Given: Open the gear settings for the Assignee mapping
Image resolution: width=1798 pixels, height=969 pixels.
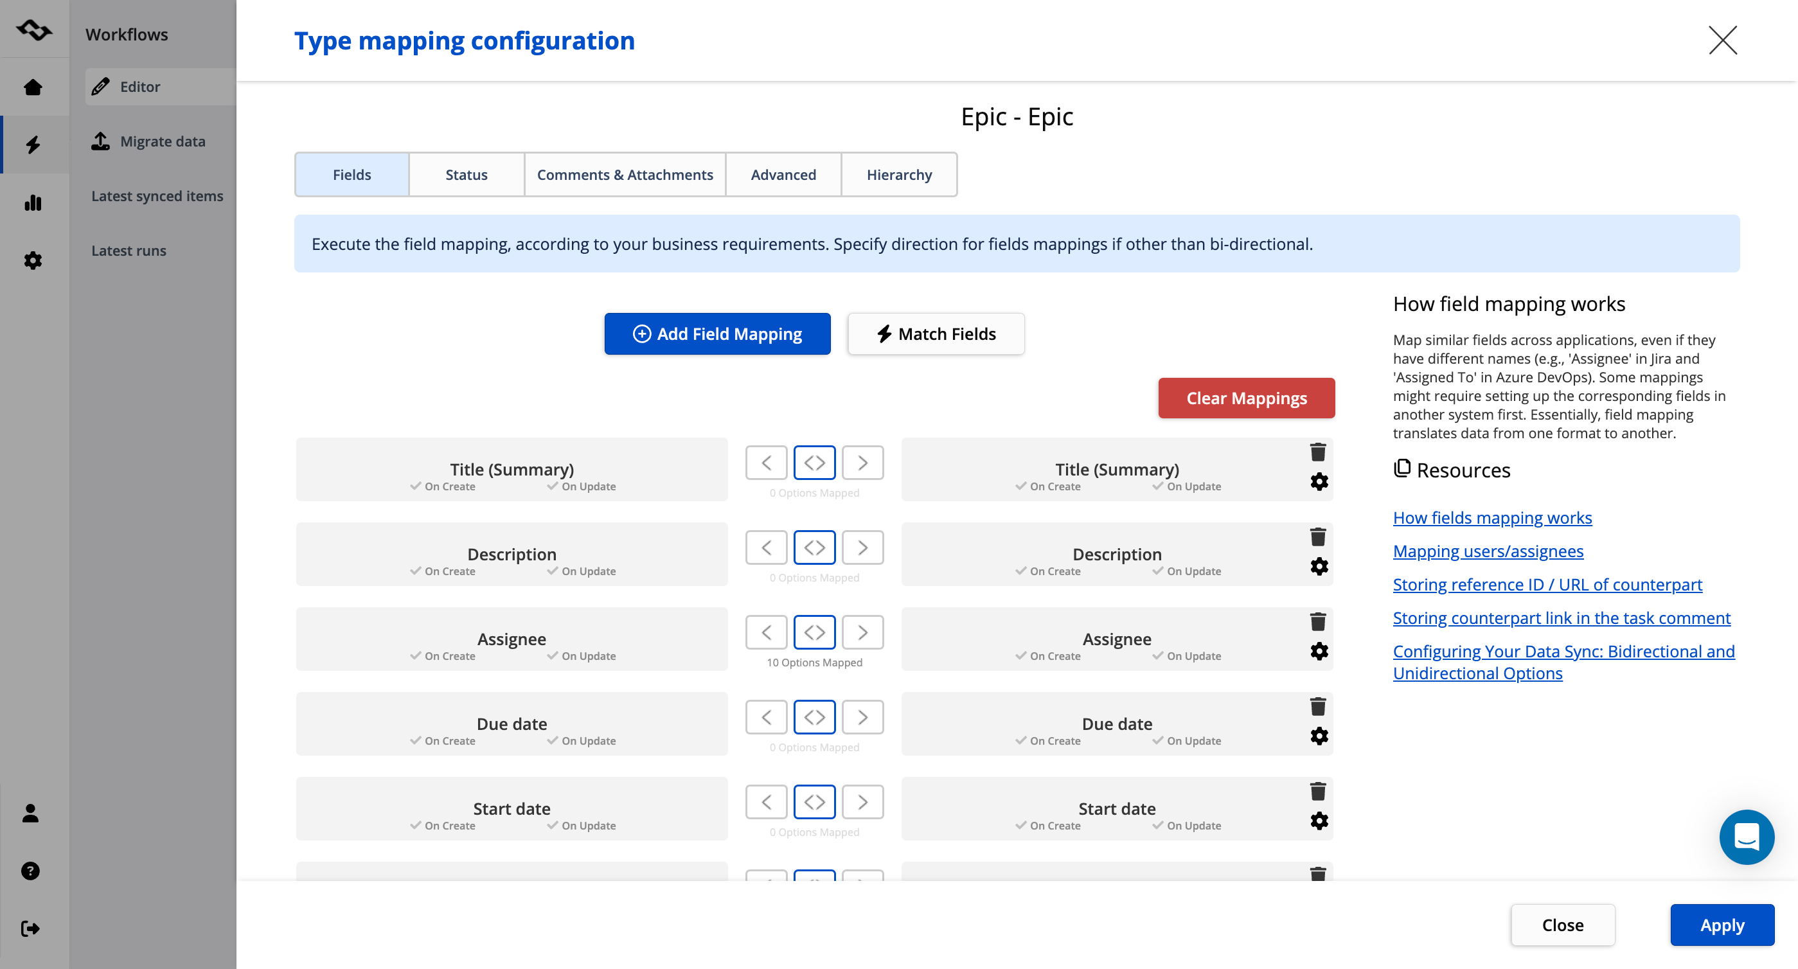Looking at the screenshot, I should click(1319, 652).
